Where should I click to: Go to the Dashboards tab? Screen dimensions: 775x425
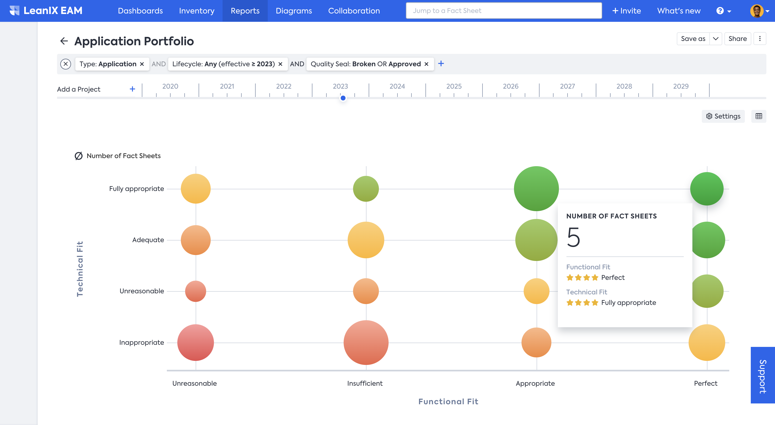click(x=140, y=11)
